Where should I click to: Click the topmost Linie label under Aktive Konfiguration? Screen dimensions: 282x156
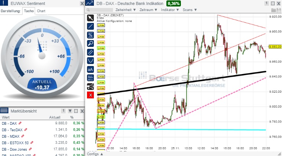coord(101,25)
